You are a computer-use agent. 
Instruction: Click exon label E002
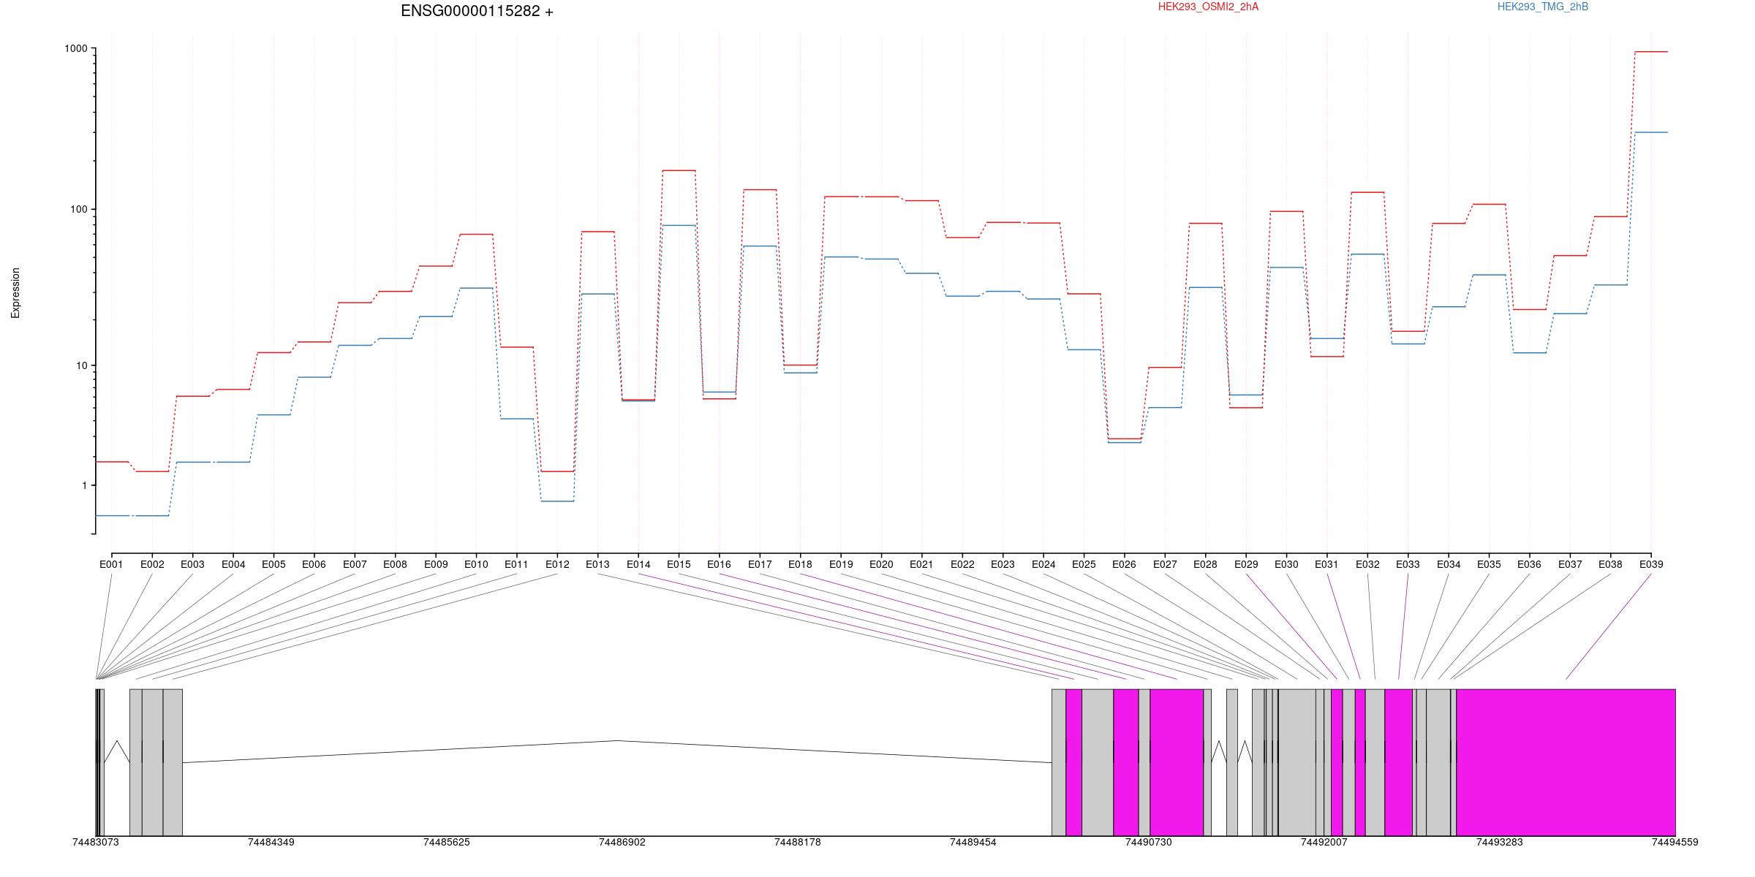152,564
